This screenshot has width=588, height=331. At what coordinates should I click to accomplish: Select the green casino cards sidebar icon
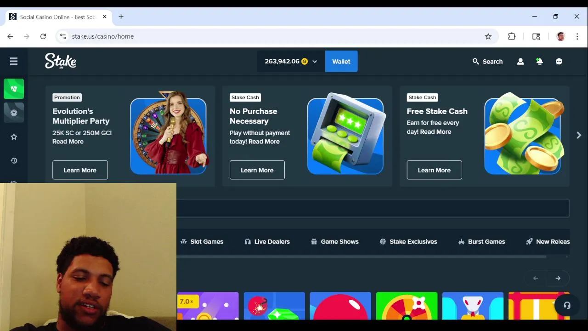click(x=14, y=89)
